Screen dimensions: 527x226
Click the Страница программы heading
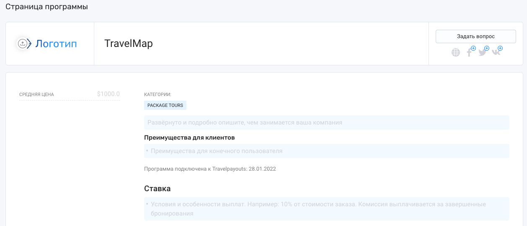click(x=46, y=7)
